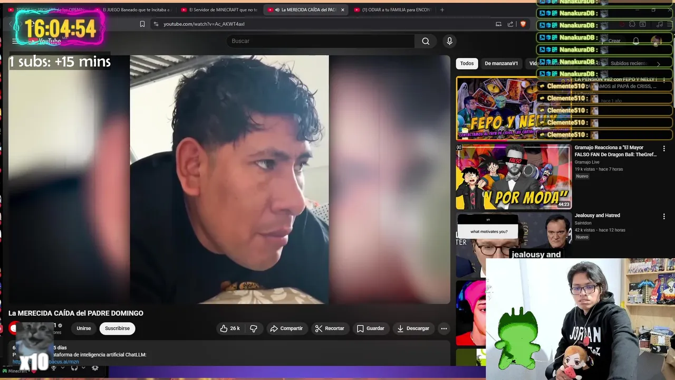Click the Gramajo Reacciona video title

(x=616, y=151)
